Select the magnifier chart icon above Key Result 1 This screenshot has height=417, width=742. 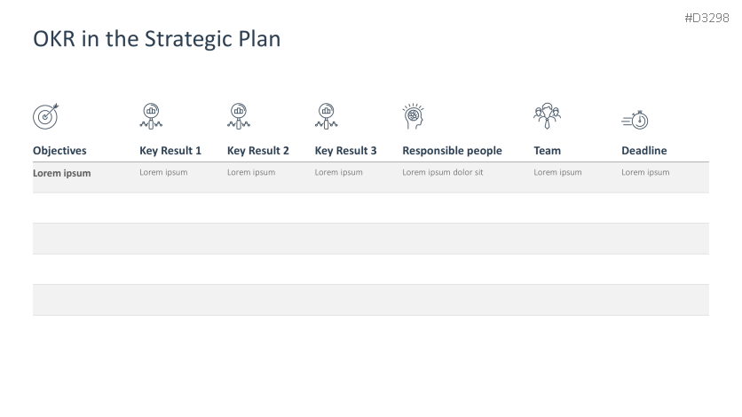(151, 115)
